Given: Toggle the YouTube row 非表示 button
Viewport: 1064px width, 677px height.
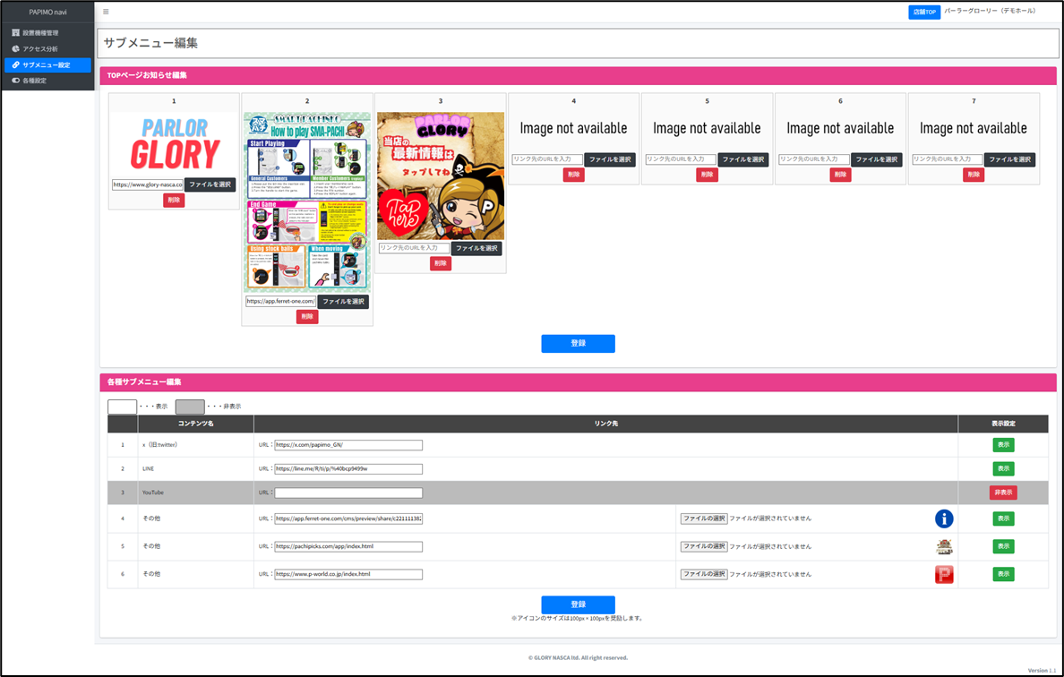Looking at the screenshot, I should coord(1002,493).
